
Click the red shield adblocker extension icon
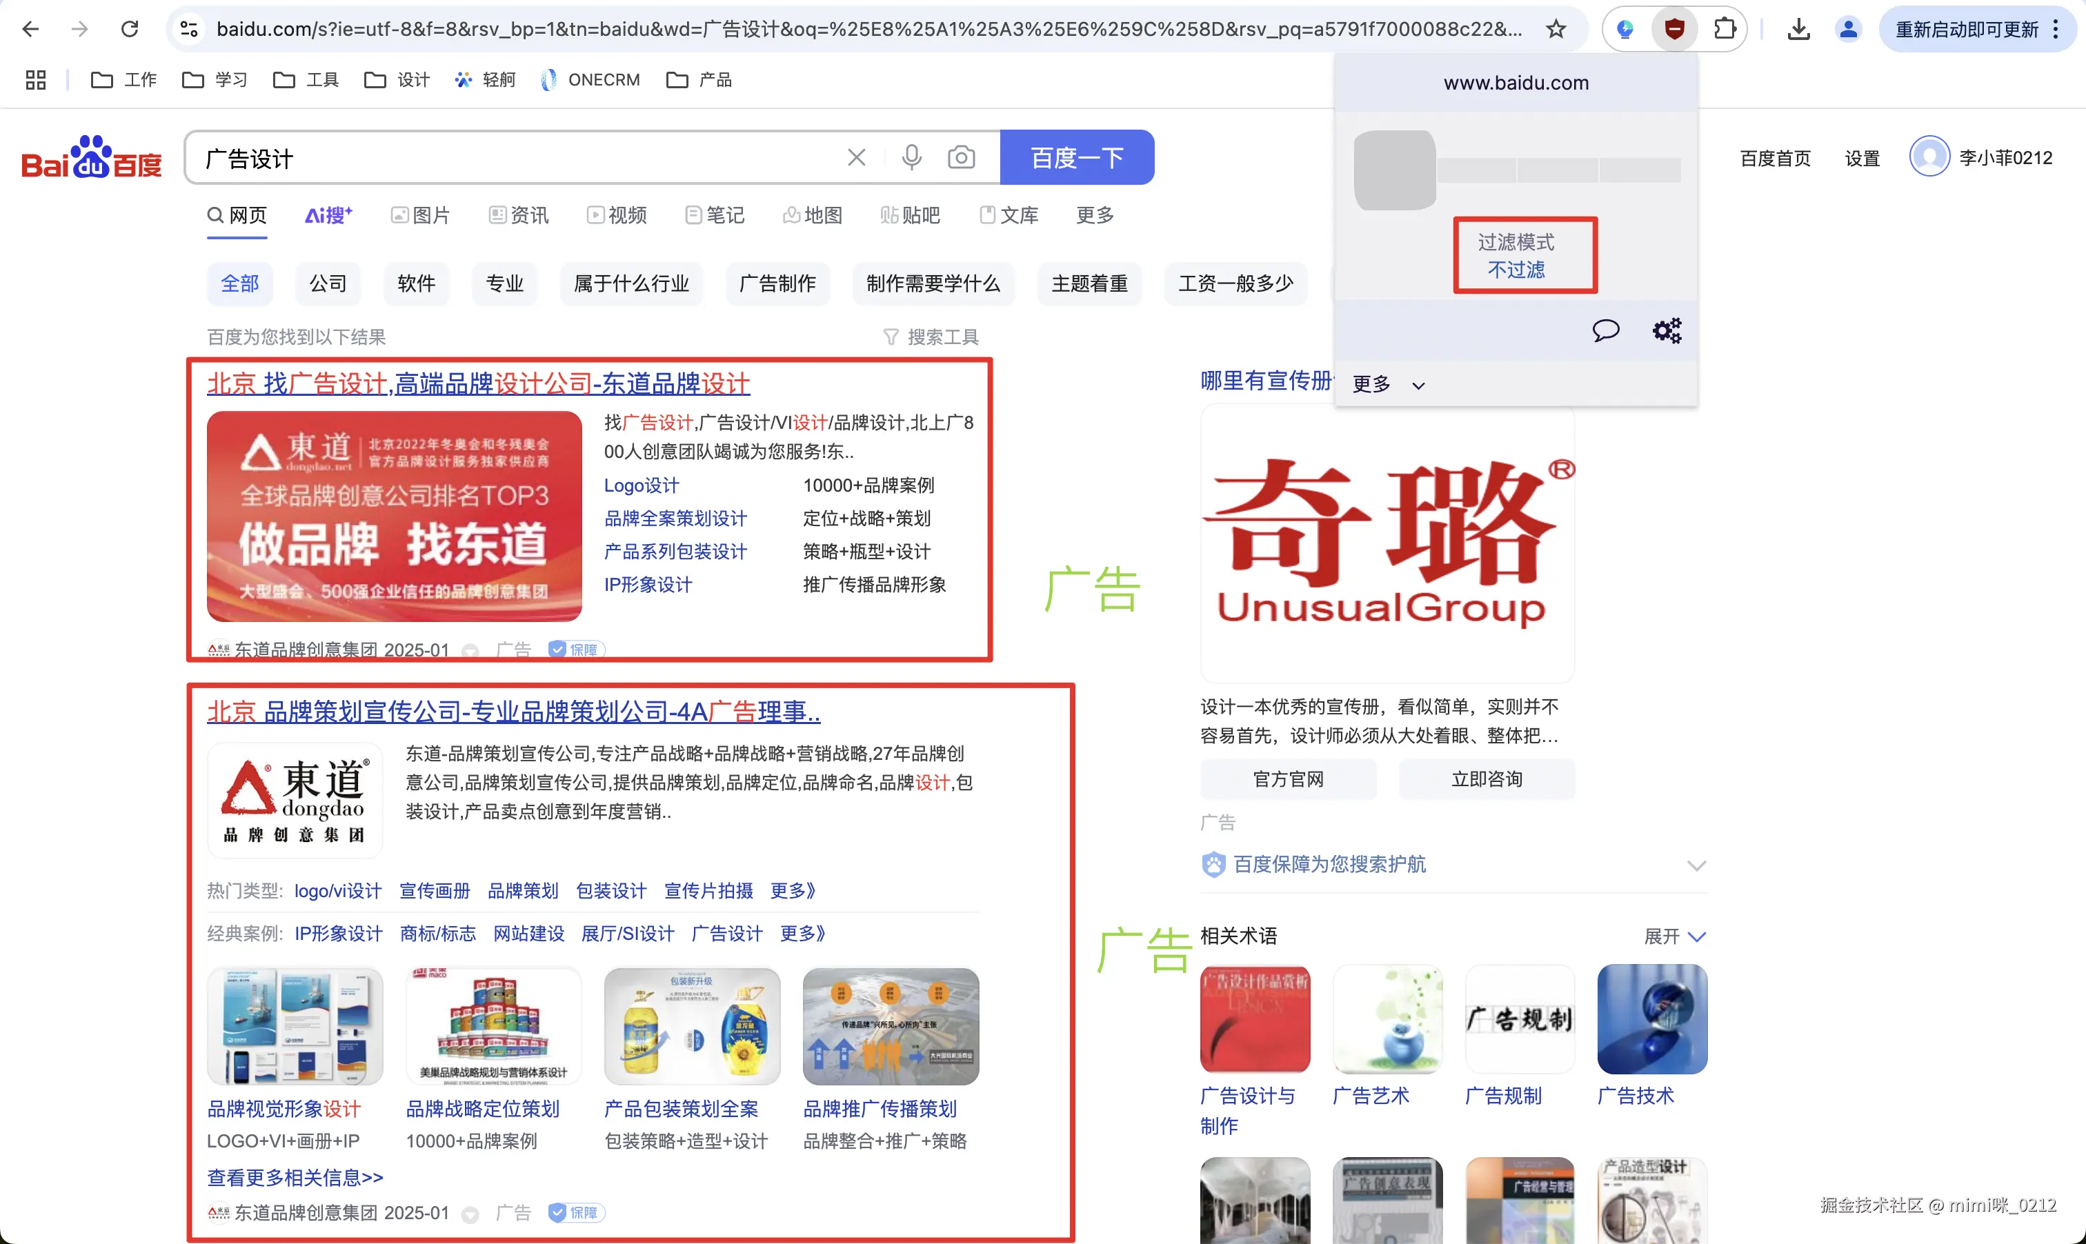1674,30
